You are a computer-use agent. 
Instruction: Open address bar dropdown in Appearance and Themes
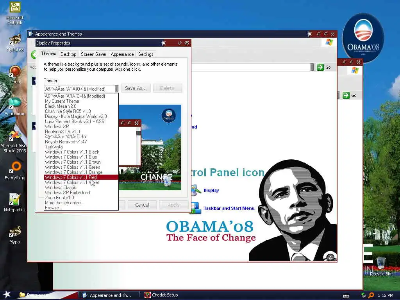(x=312, y=67)
